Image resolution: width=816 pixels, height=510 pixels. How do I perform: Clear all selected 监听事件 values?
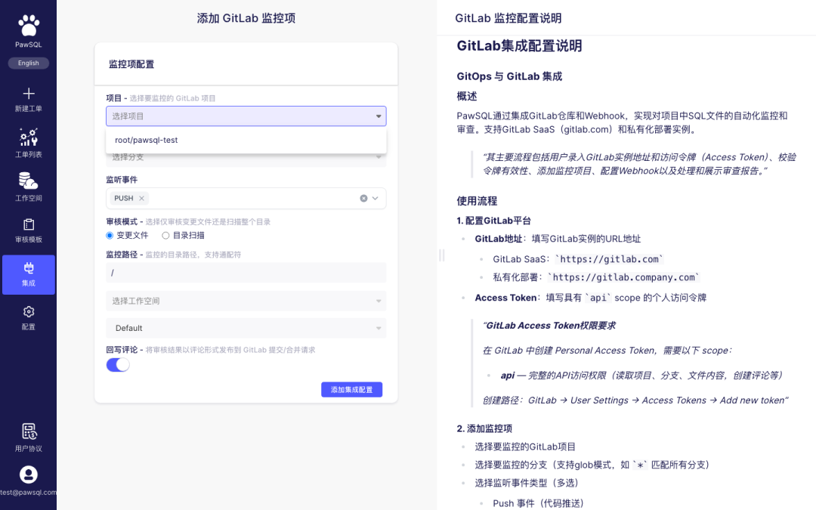(363, 198)
